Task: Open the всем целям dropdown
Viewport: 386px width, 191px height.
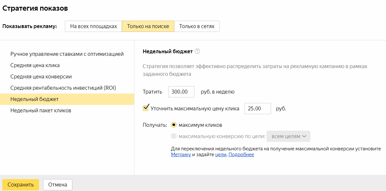Action: (288, 136)
